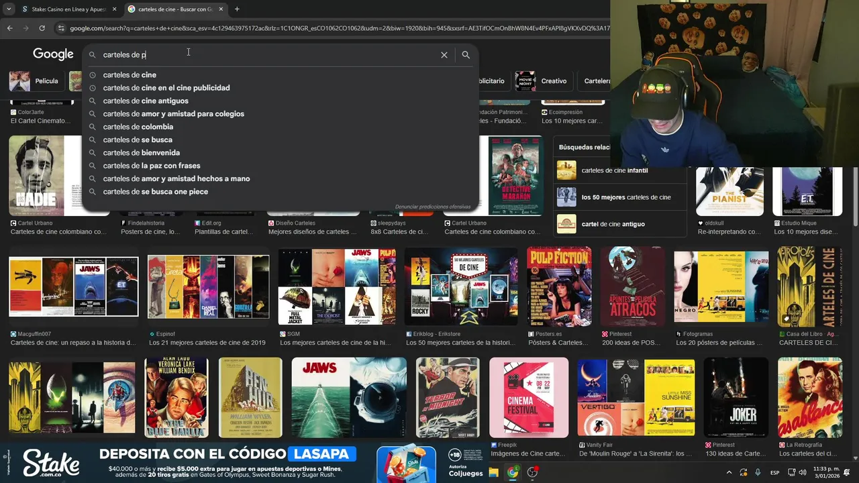Screen dimensions: 859x483
Task: Switch keyboard language via ESP indicator
Action: pos(774,472)
